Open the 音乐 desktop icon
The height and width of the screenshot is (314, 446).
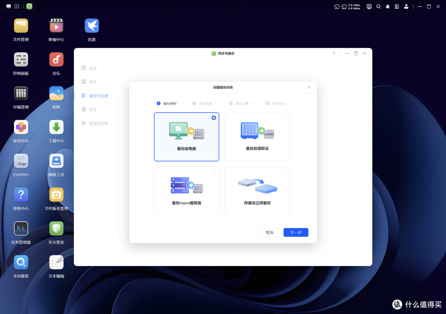click(x=56, y=60)
